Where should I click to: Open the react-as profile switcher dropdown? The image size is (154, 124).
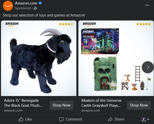(x=146, y=119)
